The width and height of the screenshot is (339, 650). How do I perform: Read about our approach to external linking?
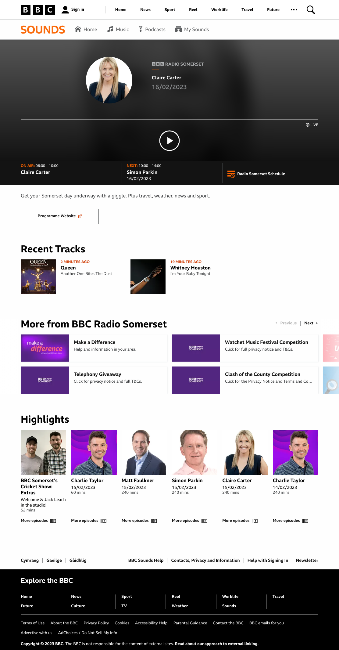pyautogui.click(x=217, y=644)
